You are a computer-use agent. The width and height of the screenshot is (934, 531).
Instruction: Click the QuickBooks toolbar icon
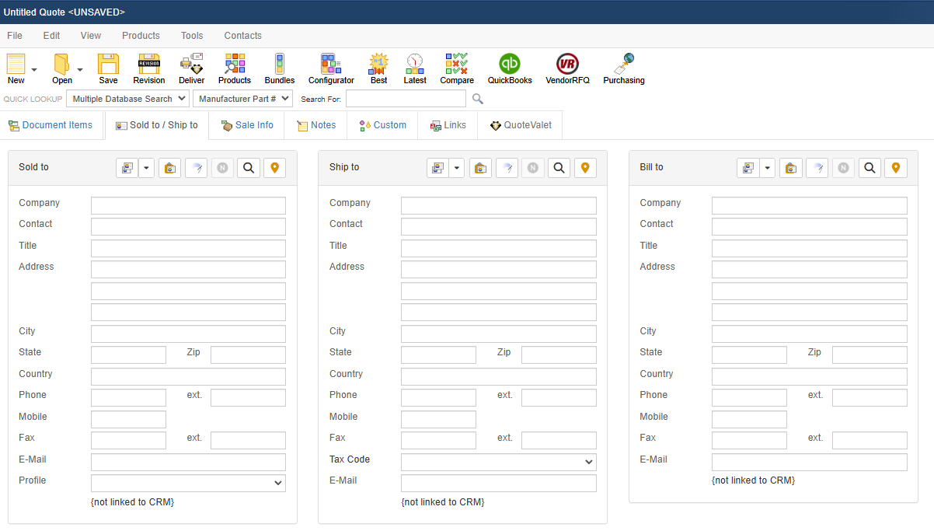point(510,68)
